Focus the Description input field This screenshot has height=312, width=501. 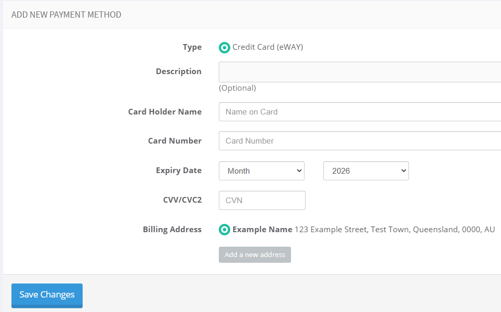coord(360,72)
